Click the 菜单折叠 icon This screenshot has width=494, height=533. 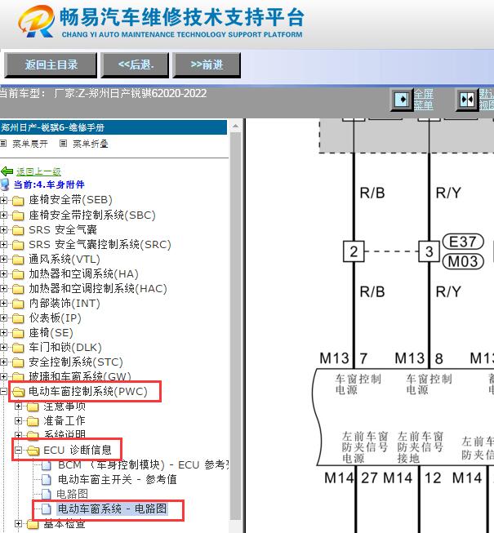click(x=63, y=144)
